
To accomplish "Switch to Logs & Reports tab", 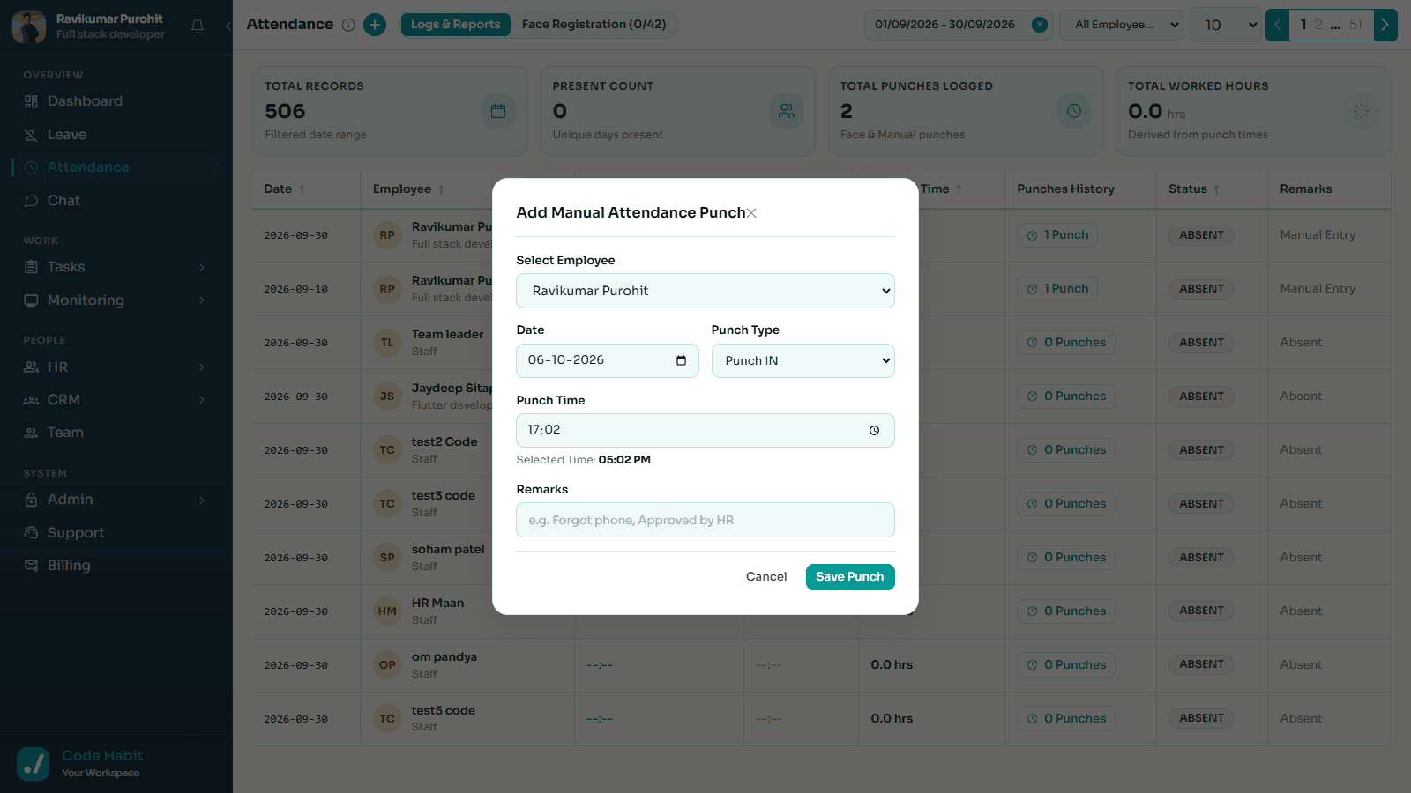I will [x=455, y=25].
